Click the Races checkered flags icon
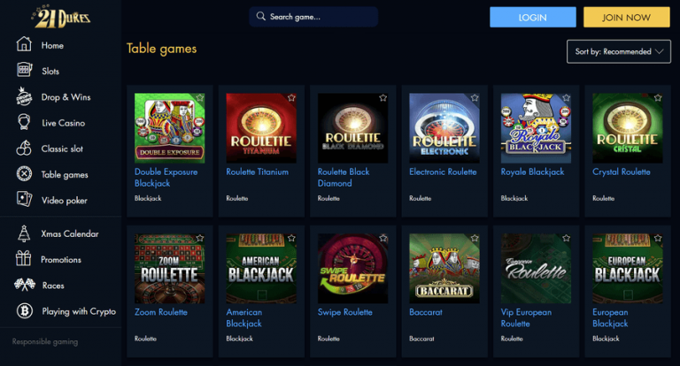 pos(24,285)
